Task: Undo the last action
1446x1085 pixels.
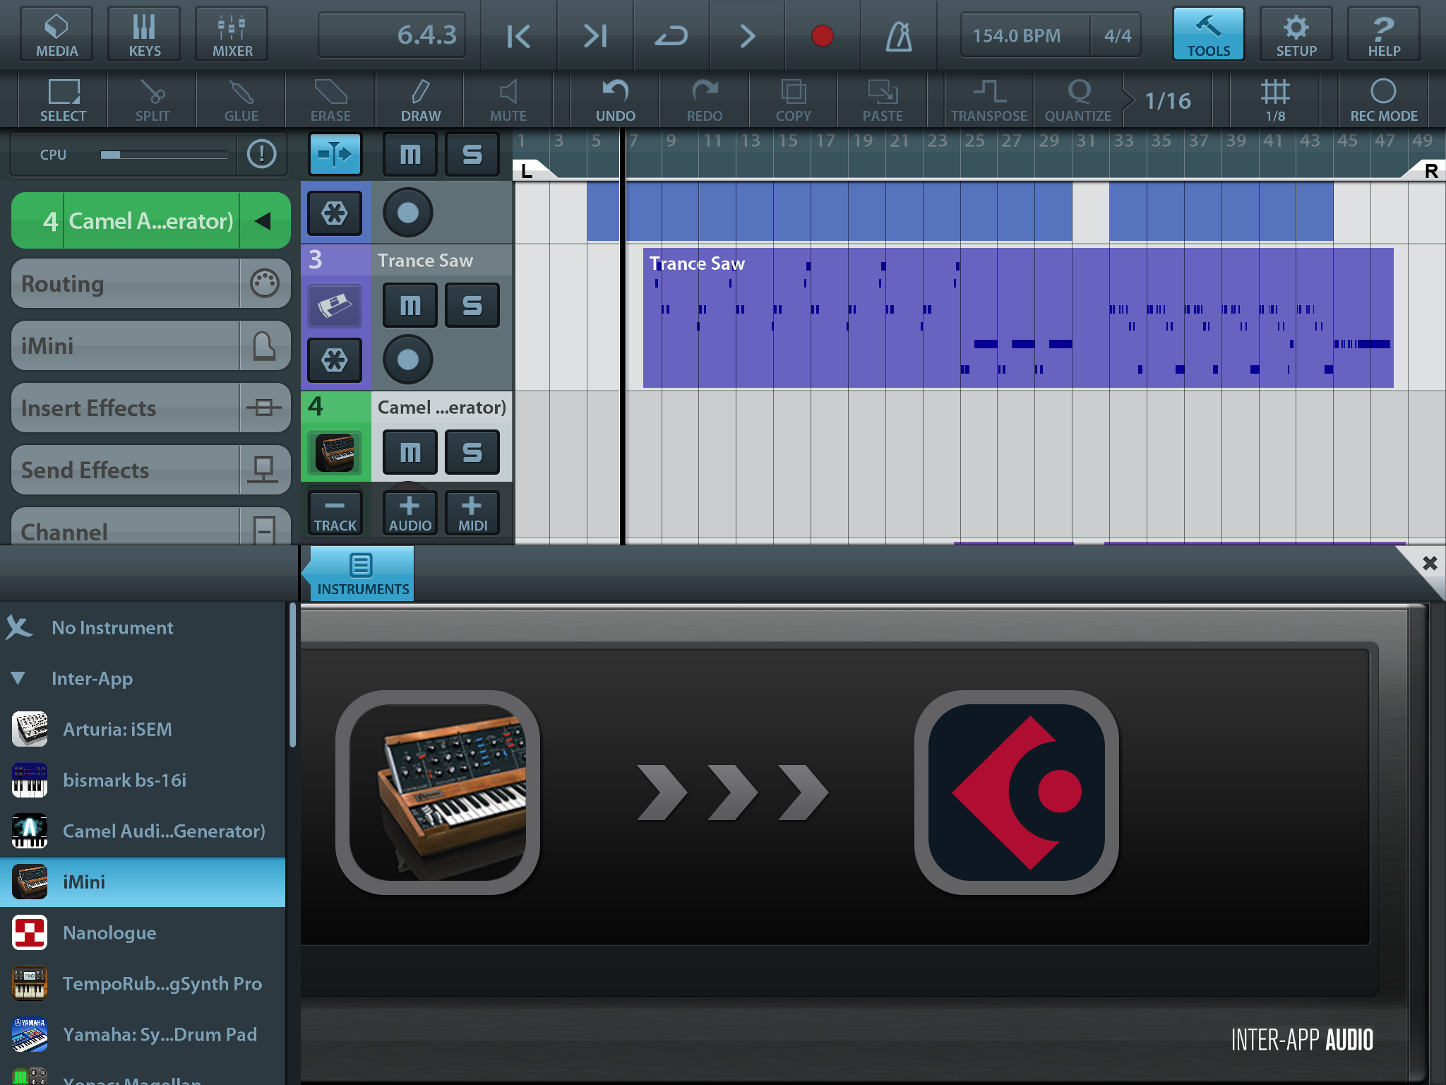Action: pyautogui.click(x=616, y=100)
